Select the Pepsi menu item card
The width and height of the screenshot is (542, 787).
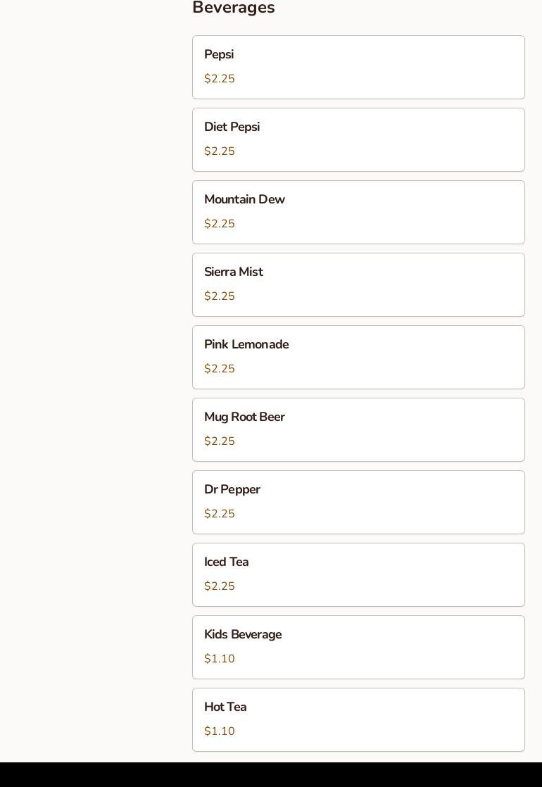[358, 68]
